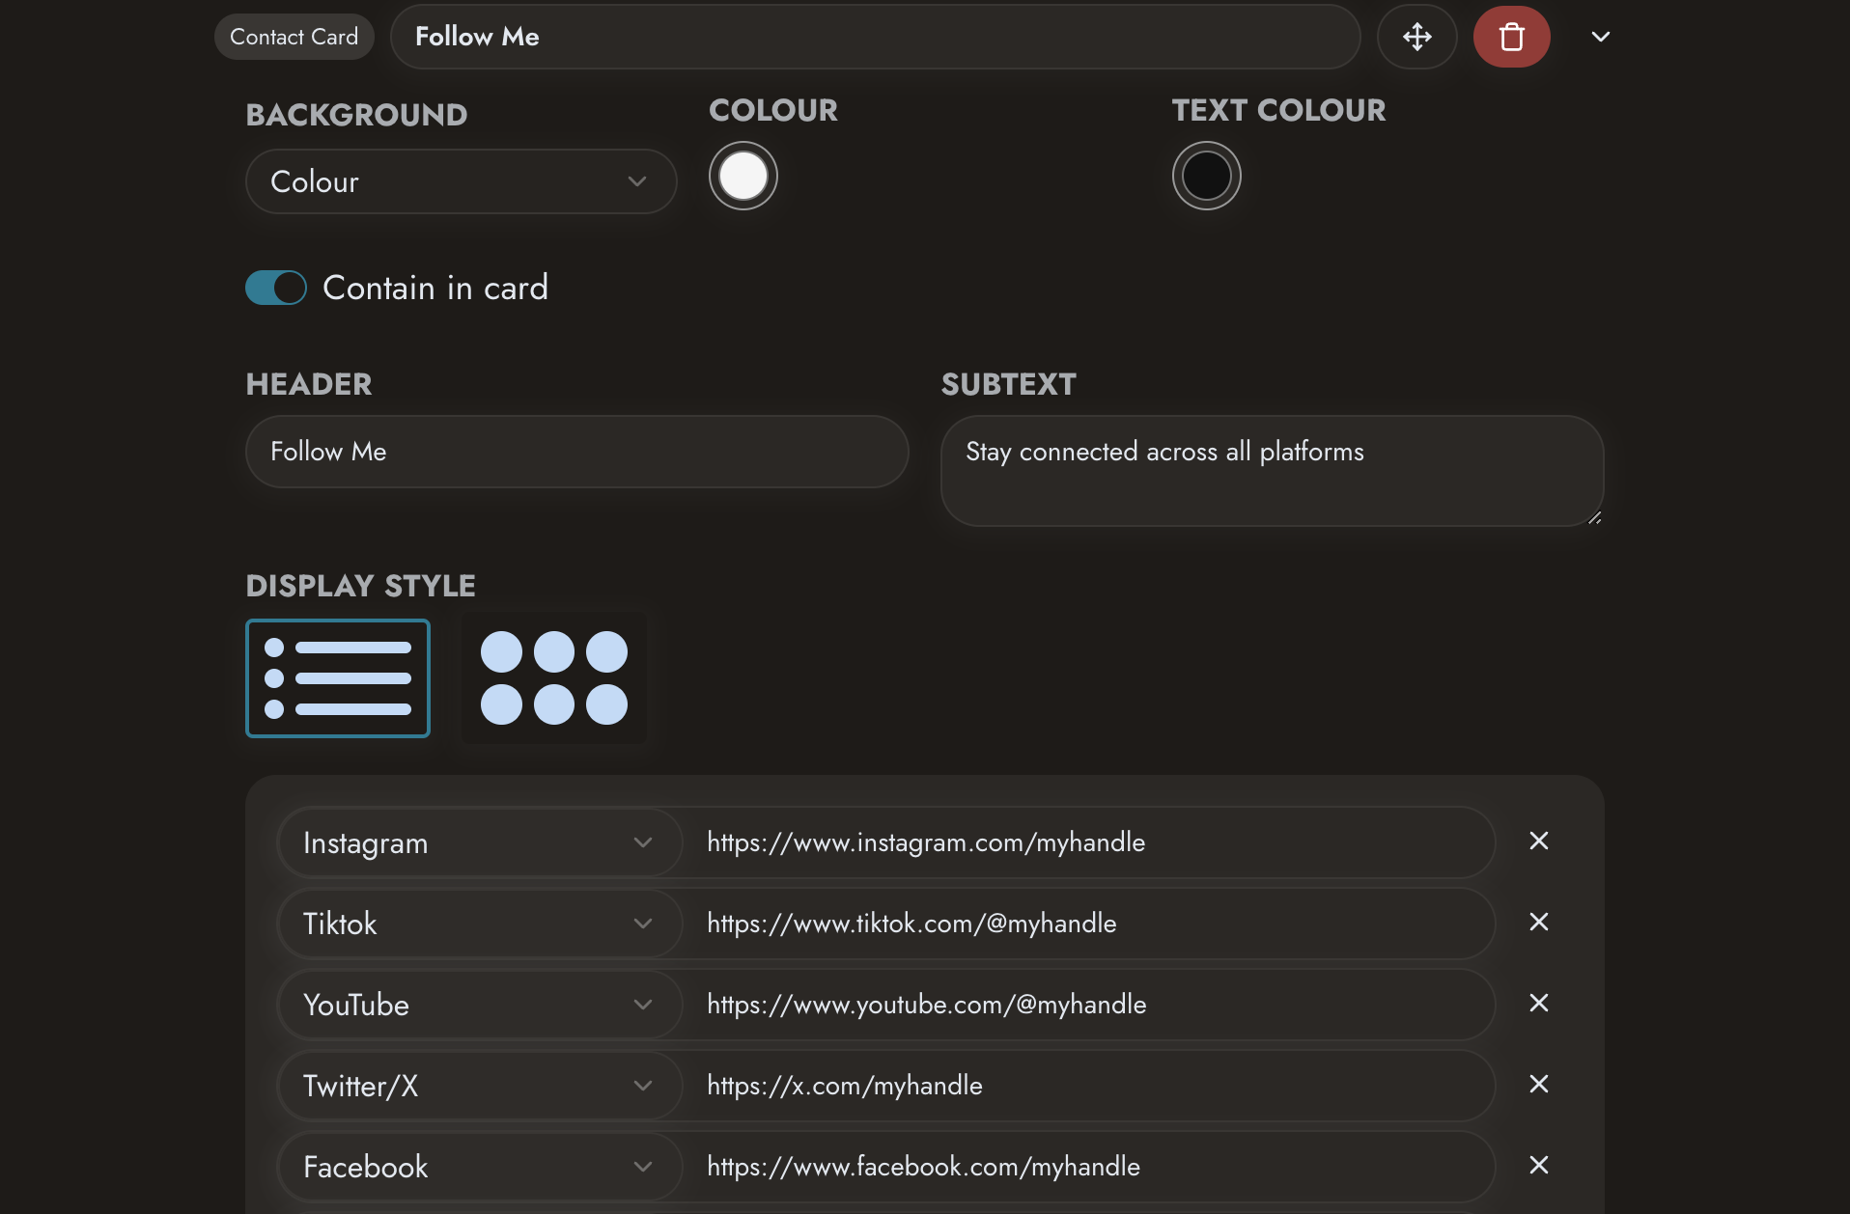The height and width of the screenshot is (1214, 1850).
Task: Click the Contact Card type badge
Action: [x=294, y=37]
